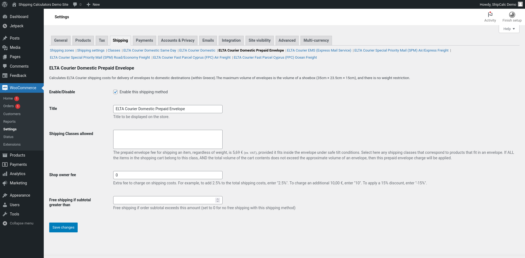Click the Shop owner fee field
The height and width of the screenshot is (258, 525).
pyautogui.click(x=168, y=175)
